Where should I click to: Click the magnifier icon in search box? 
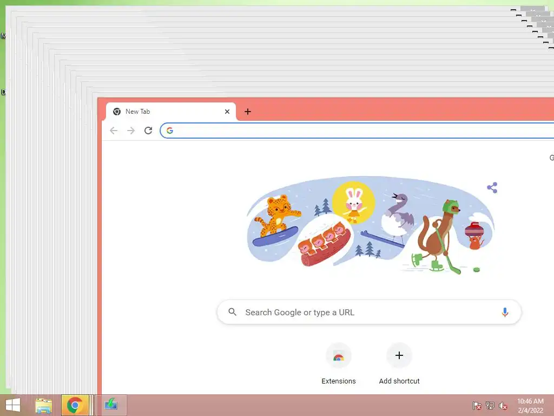[x=232, y=312]
